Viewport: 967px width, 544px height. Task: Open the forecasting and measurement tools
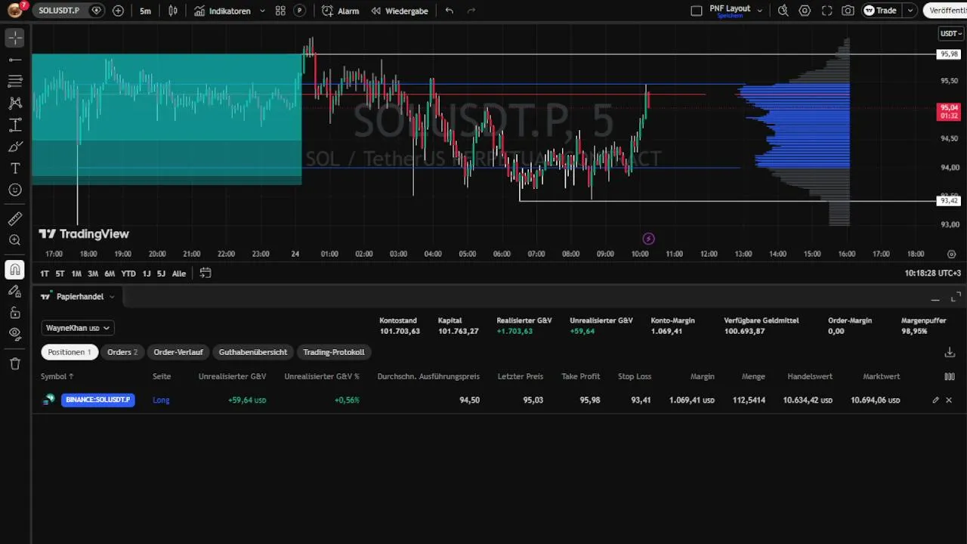coord(15,125)
